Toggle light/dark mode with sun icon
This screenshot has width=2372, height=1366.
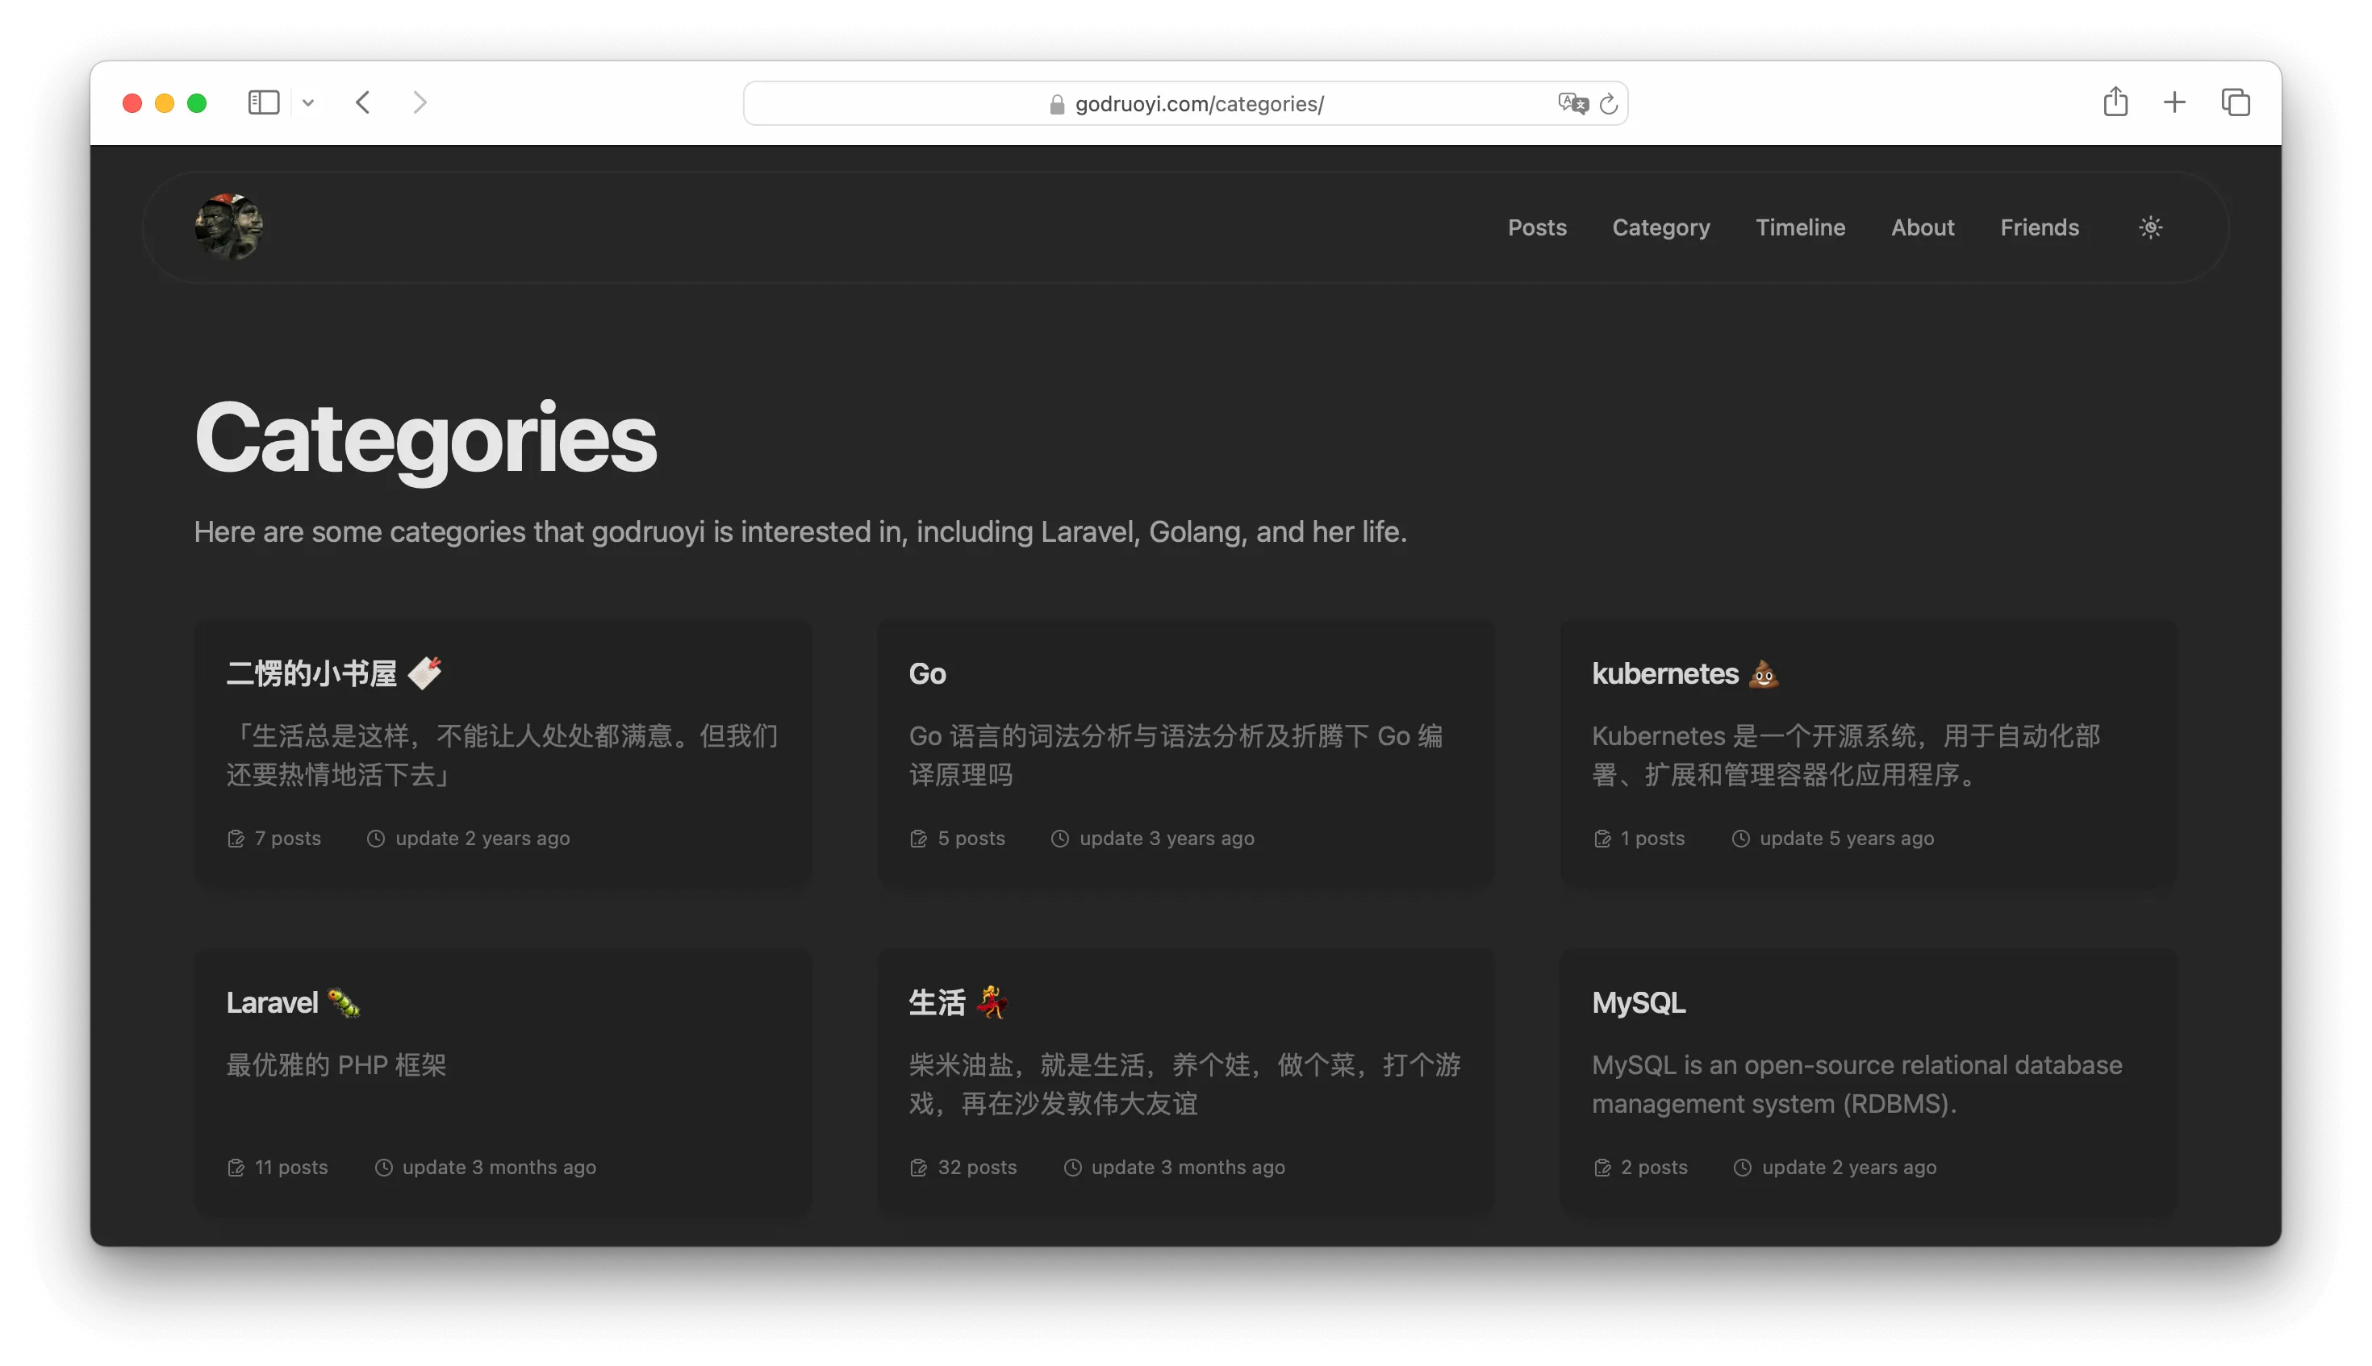click(2150, 228)
